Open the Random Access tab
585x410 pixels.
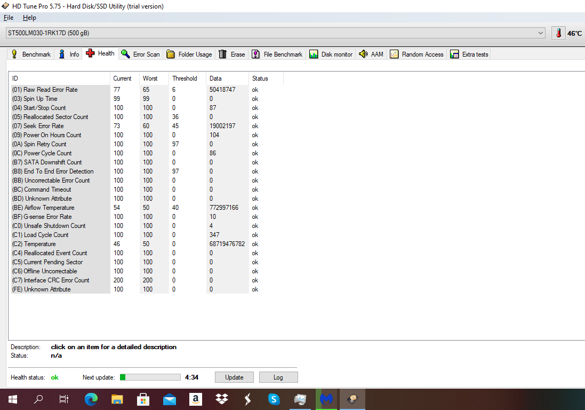pyautogui.click(x=416, y=54)
